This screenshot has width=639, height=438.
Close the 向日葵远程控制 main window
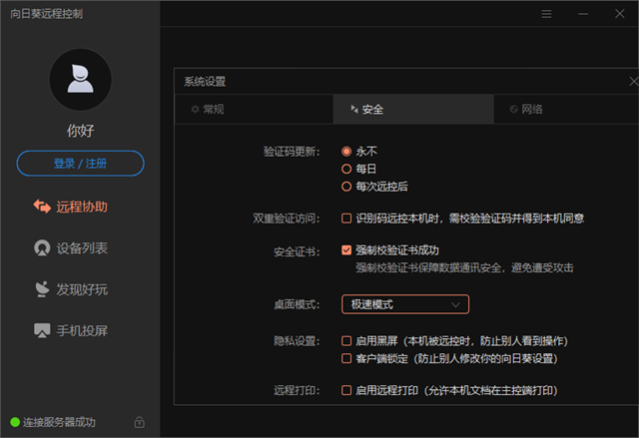click(620, 14)
